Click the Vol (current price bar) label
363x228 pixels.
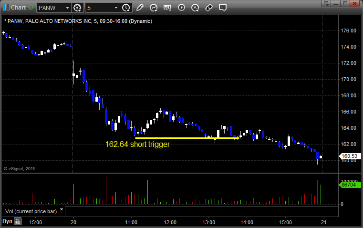point(31,211)
